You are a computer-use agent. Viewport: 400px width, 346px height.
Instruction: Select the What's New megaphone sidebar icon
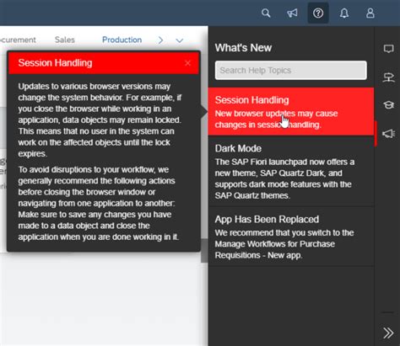[388, 134]
